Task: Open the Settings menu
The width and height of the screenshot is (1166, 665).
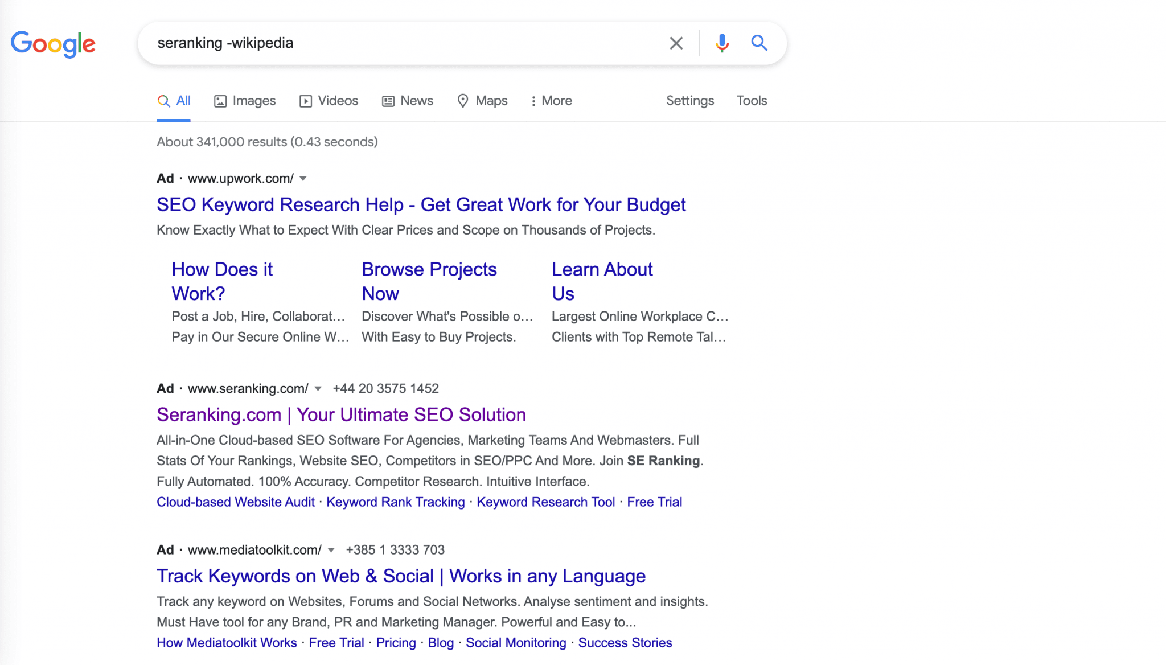Action: tap(689, 100)
